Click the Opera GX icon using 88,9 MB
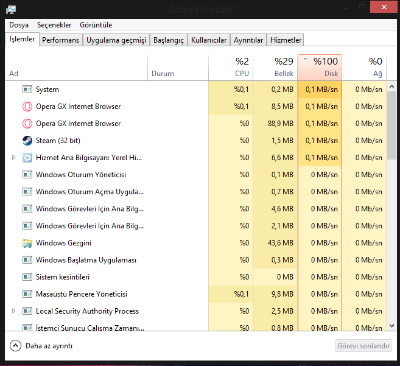 click(27, 124)
